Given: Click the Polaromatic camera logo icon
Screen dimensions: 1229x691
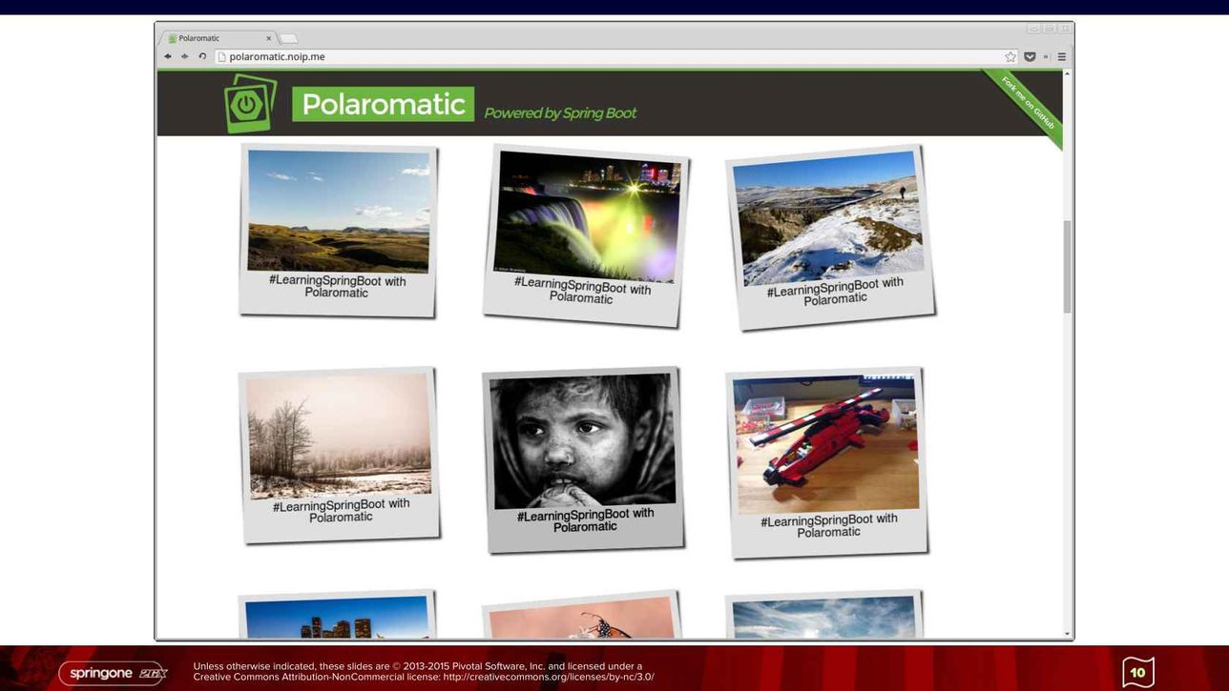Looking at the screenshot, I should pos(250,103).
